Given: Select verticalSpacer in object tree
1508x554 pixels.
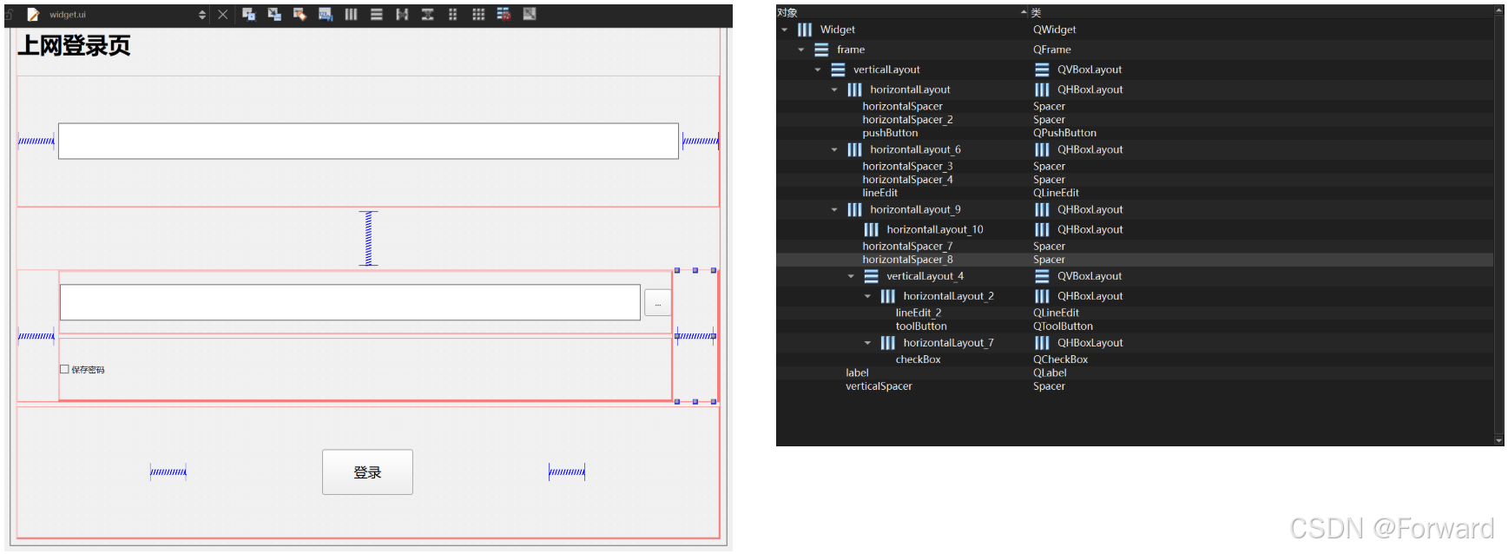Looking at the screenshot, I should click(x=879, y=386).
